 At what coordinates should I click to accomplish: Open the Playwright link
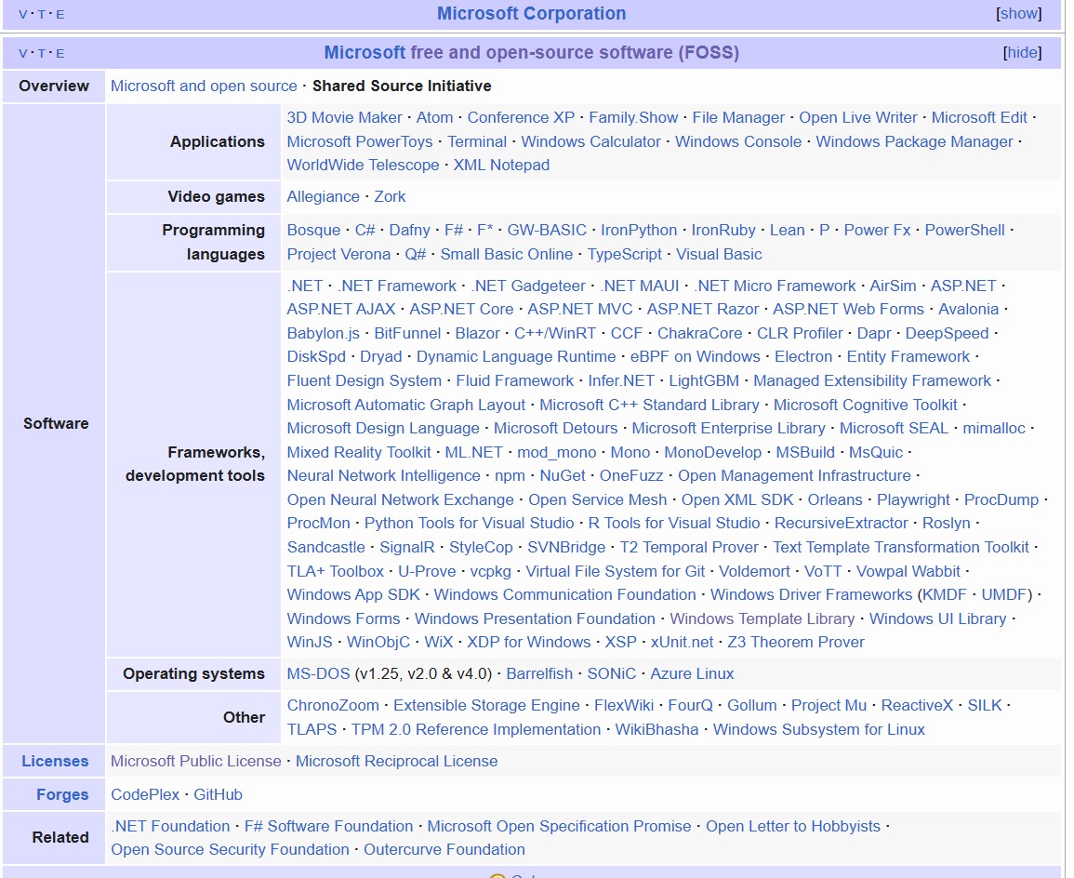click(x=913, y=500)
